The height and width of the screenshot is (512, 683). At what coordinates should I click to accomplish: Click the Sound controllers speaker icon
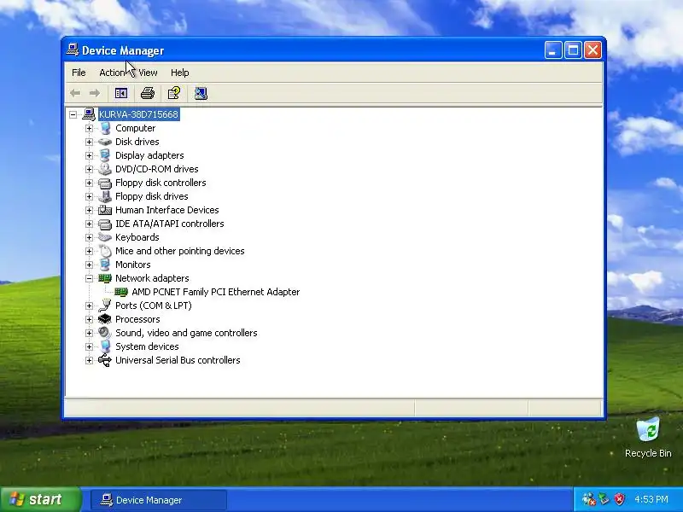tap(105, 333)
